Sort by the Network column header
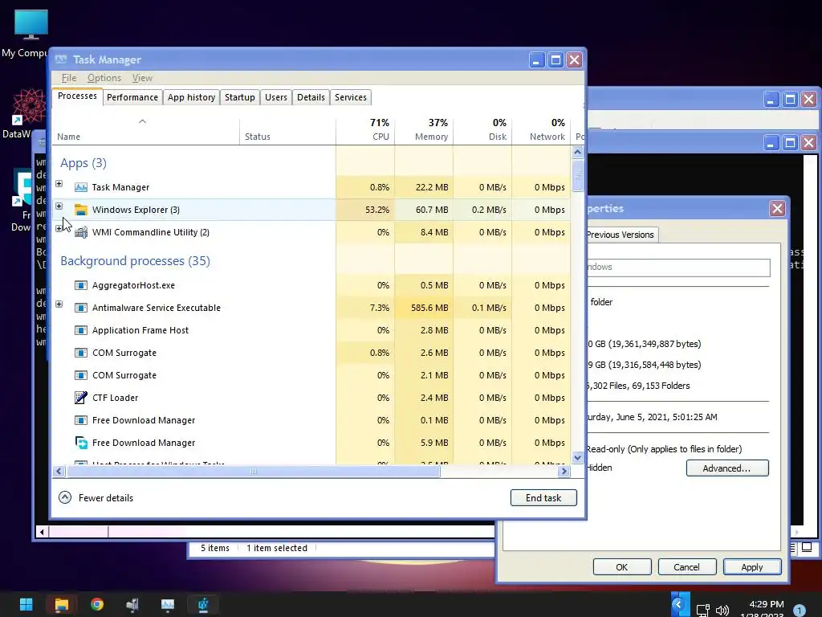This screenshot has height=617, width=822. [542, 129]
